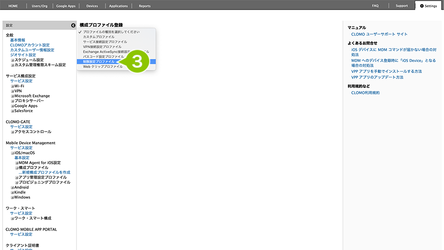Screen dimensions: 444x250
Task: Expand カスタム管理権限スキーム設定 node
Action: click(x=12, y=65)
